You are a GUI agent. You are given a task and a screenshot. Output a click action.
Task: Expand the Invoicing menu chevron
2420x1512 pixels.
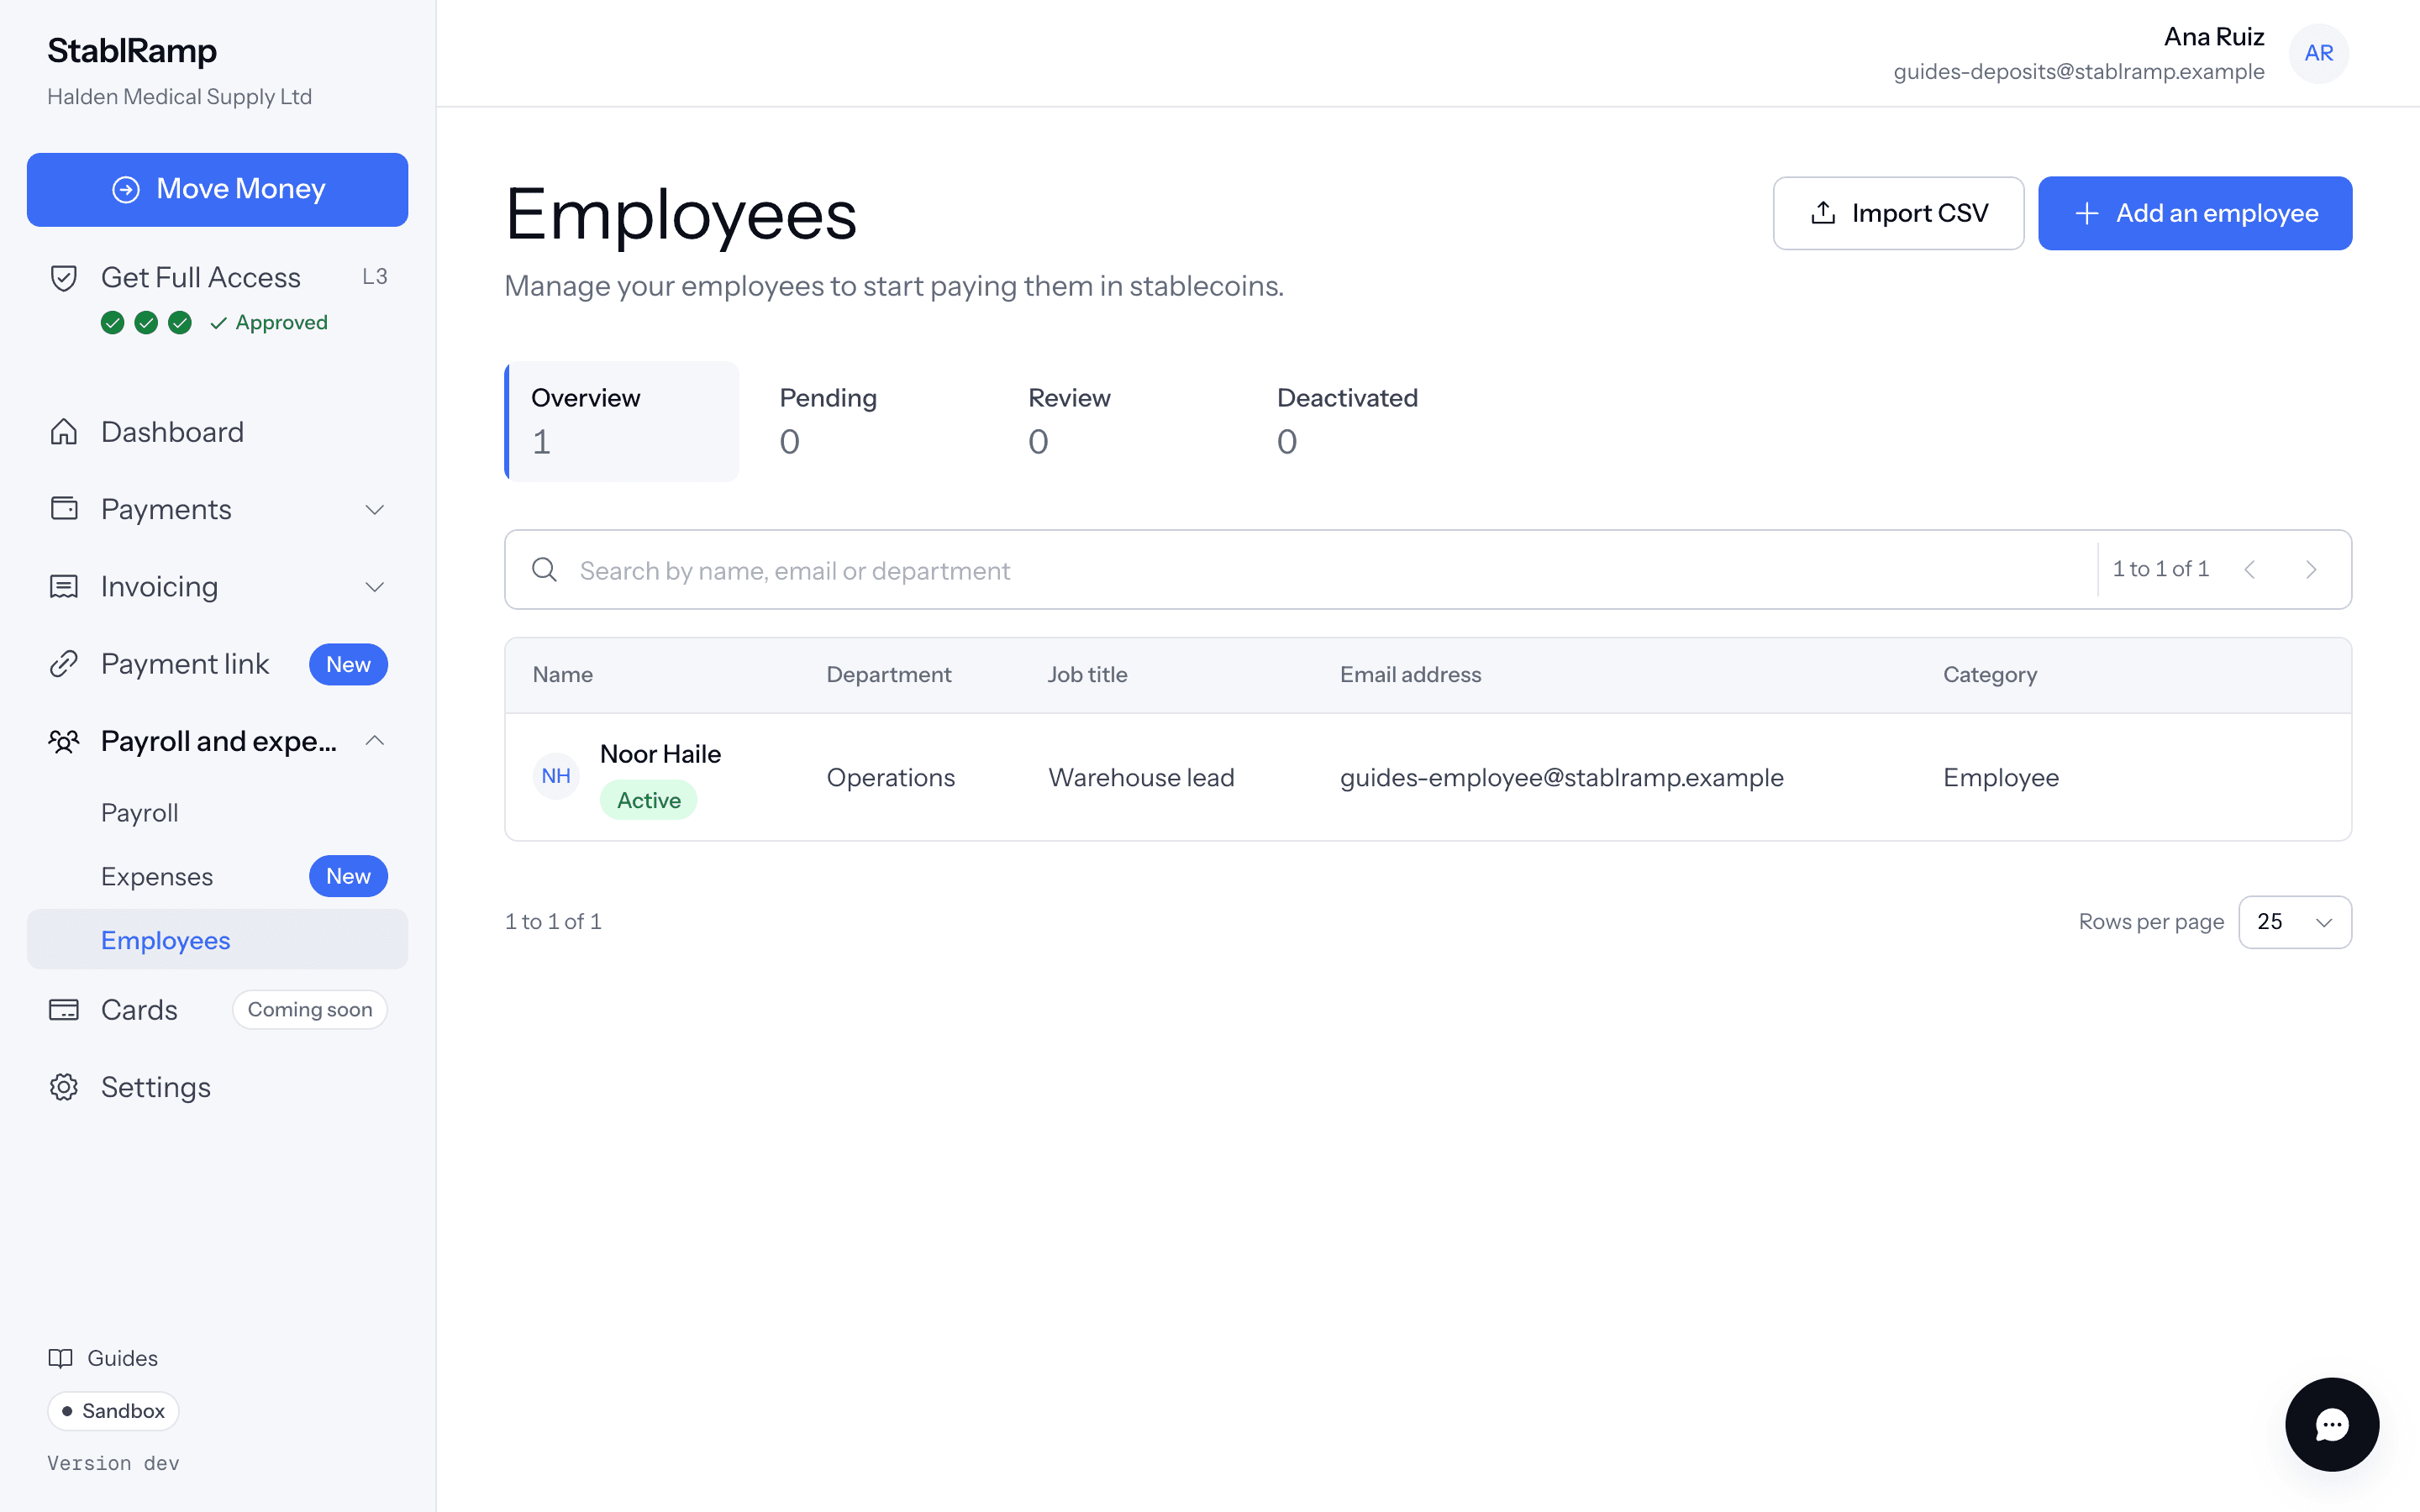pyautogui.click(x=375, y=587)
